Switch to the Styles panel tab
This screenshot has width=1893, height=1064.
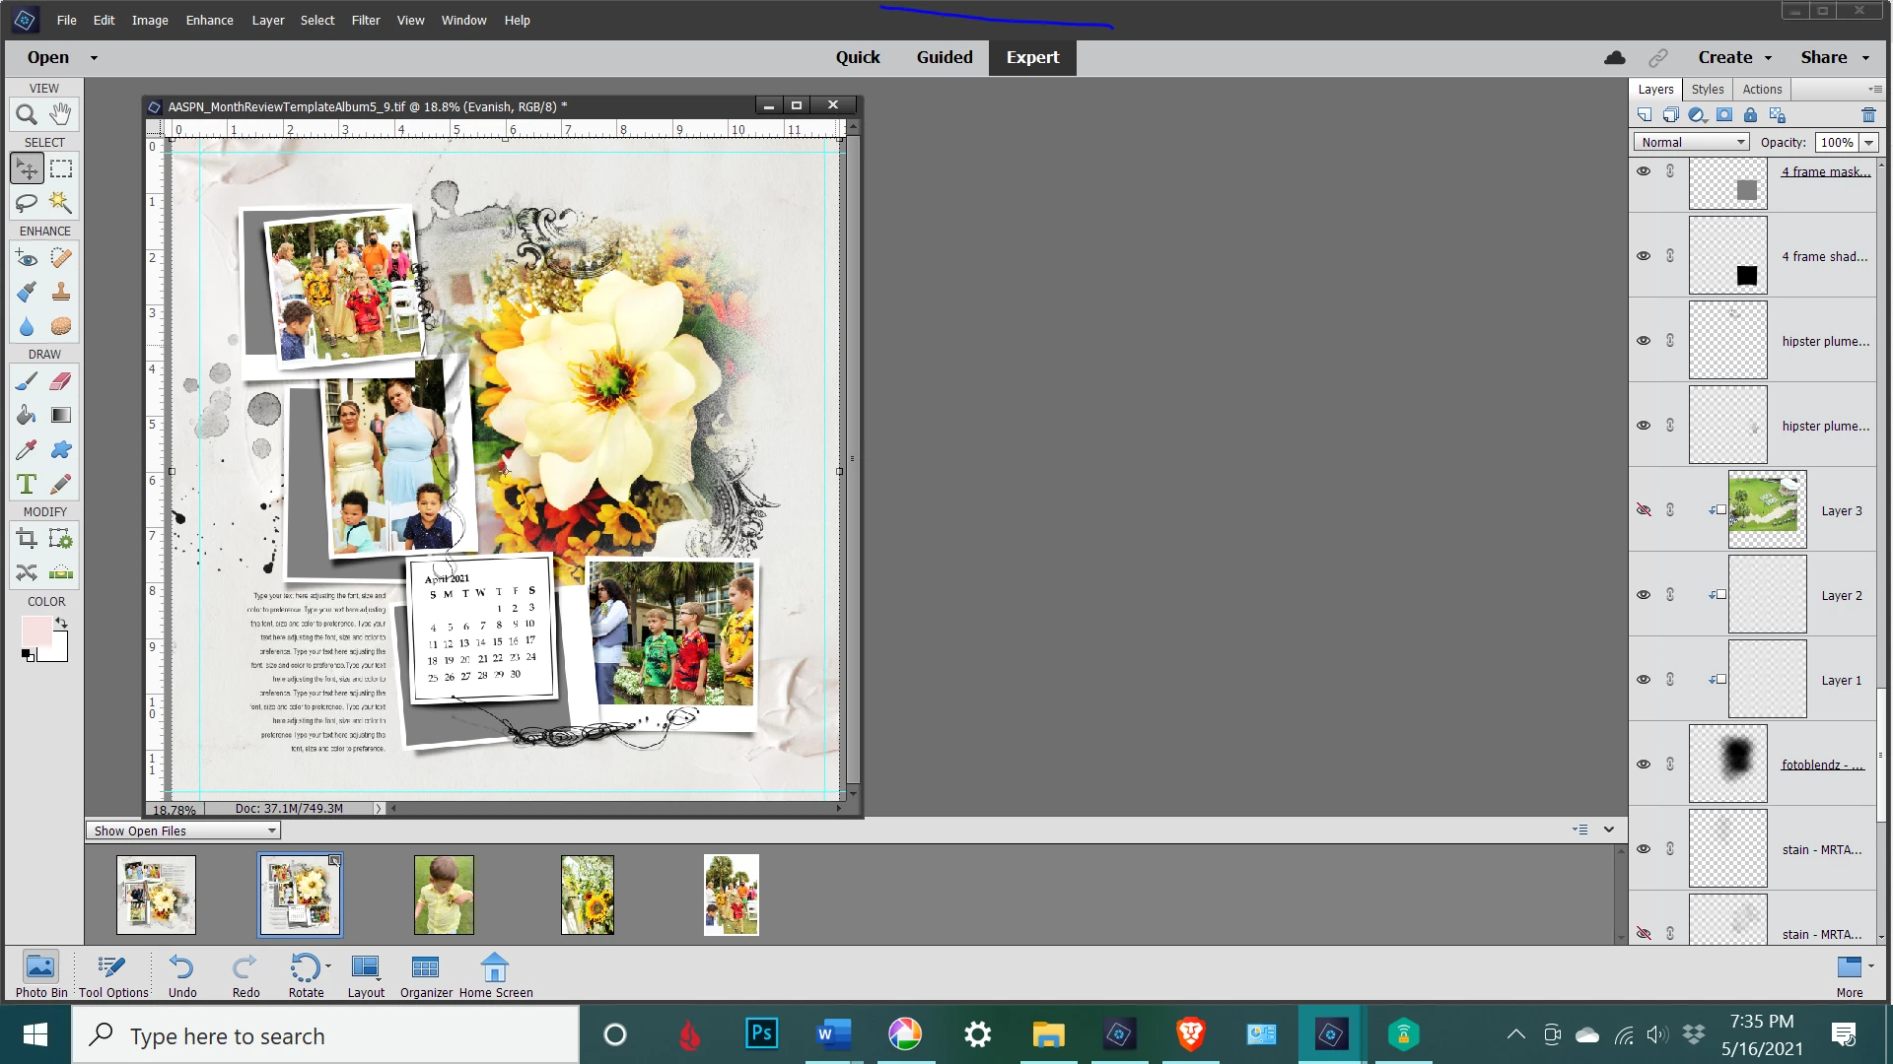pos(1708,89)
